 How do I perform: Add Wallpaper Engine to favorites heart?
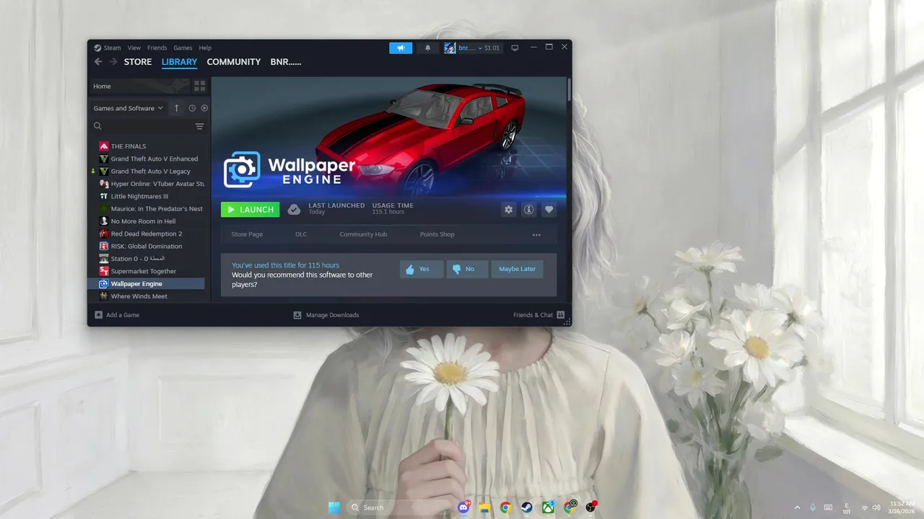(x=549, y=209)
